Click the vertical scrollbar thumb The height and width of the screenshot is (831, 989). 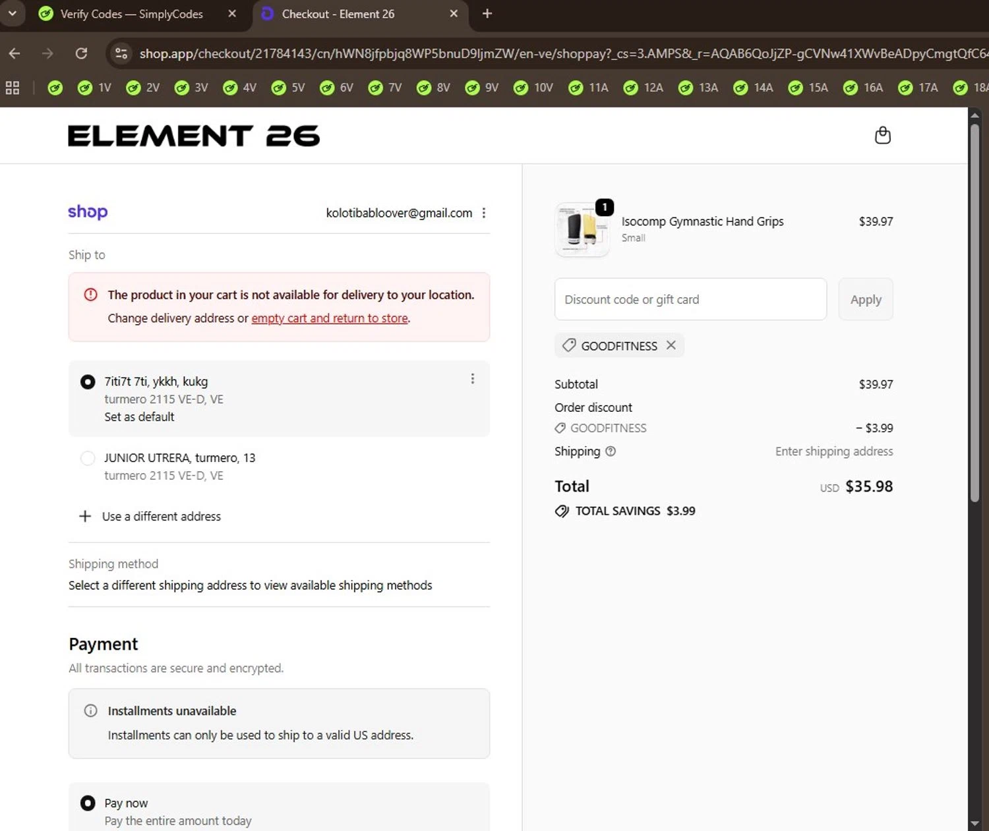[974, 313]
